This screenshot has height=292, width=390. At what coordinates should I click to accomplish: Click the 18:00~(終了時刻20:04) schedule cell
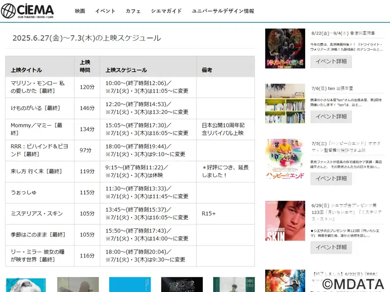(x=148, y=256)
